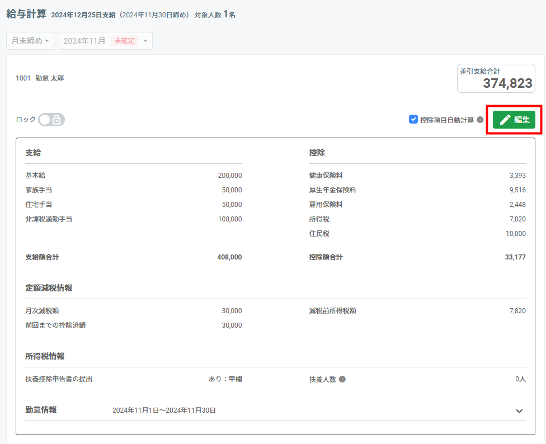
Task: Open the 月末締め dropdown
Action: tap(30, 41)
